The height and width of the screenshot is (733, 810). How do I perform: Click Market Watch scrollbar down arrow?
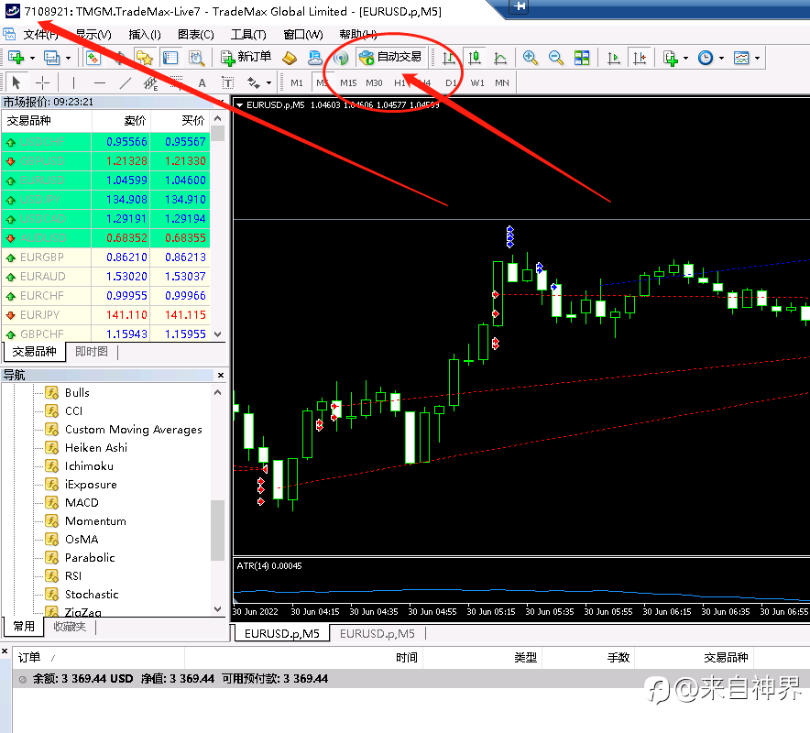[x=218, y=334]
